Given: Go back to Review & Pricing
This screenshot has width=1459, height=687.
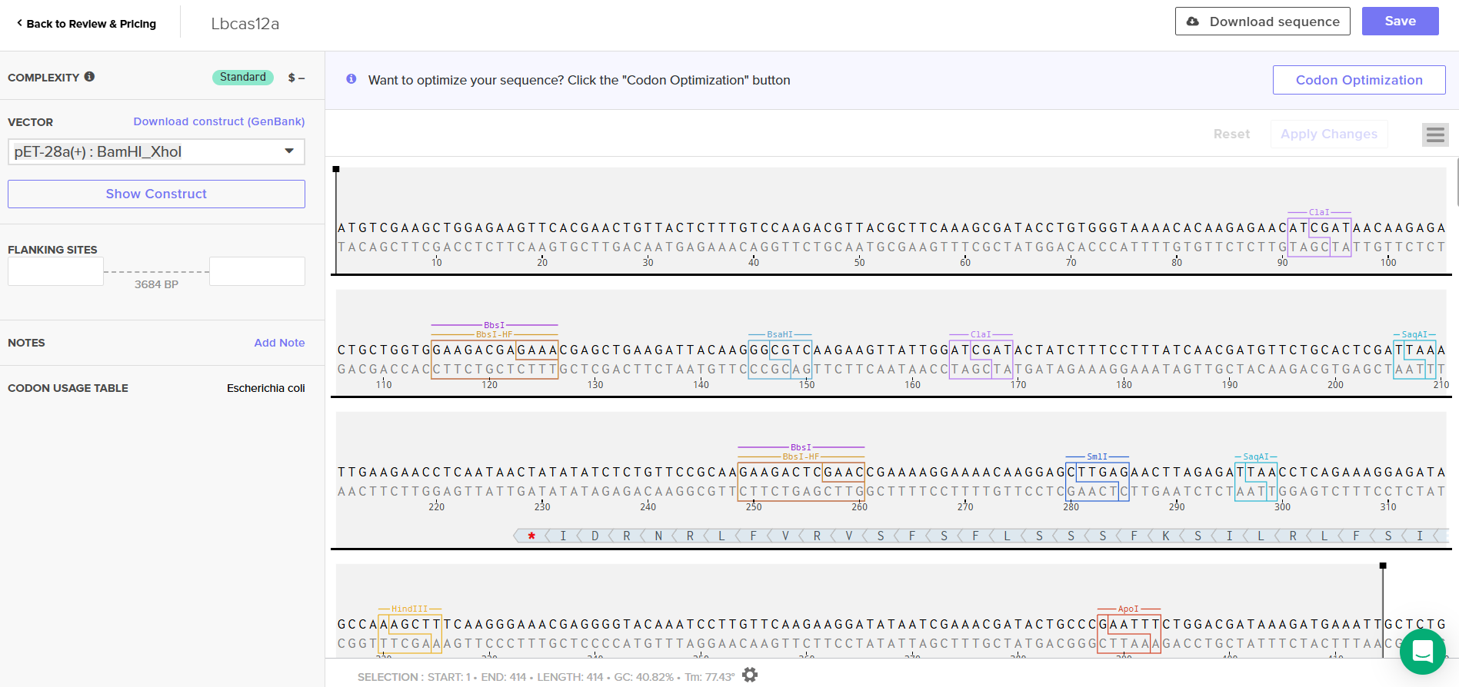Looking at the screenshot, I should [86, 24].
